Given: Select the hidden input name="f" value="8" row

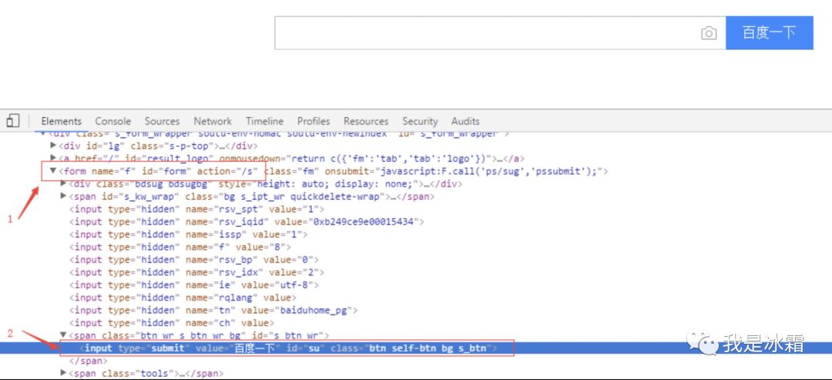Looking at the screenshot, I should [x=180, y=247].
